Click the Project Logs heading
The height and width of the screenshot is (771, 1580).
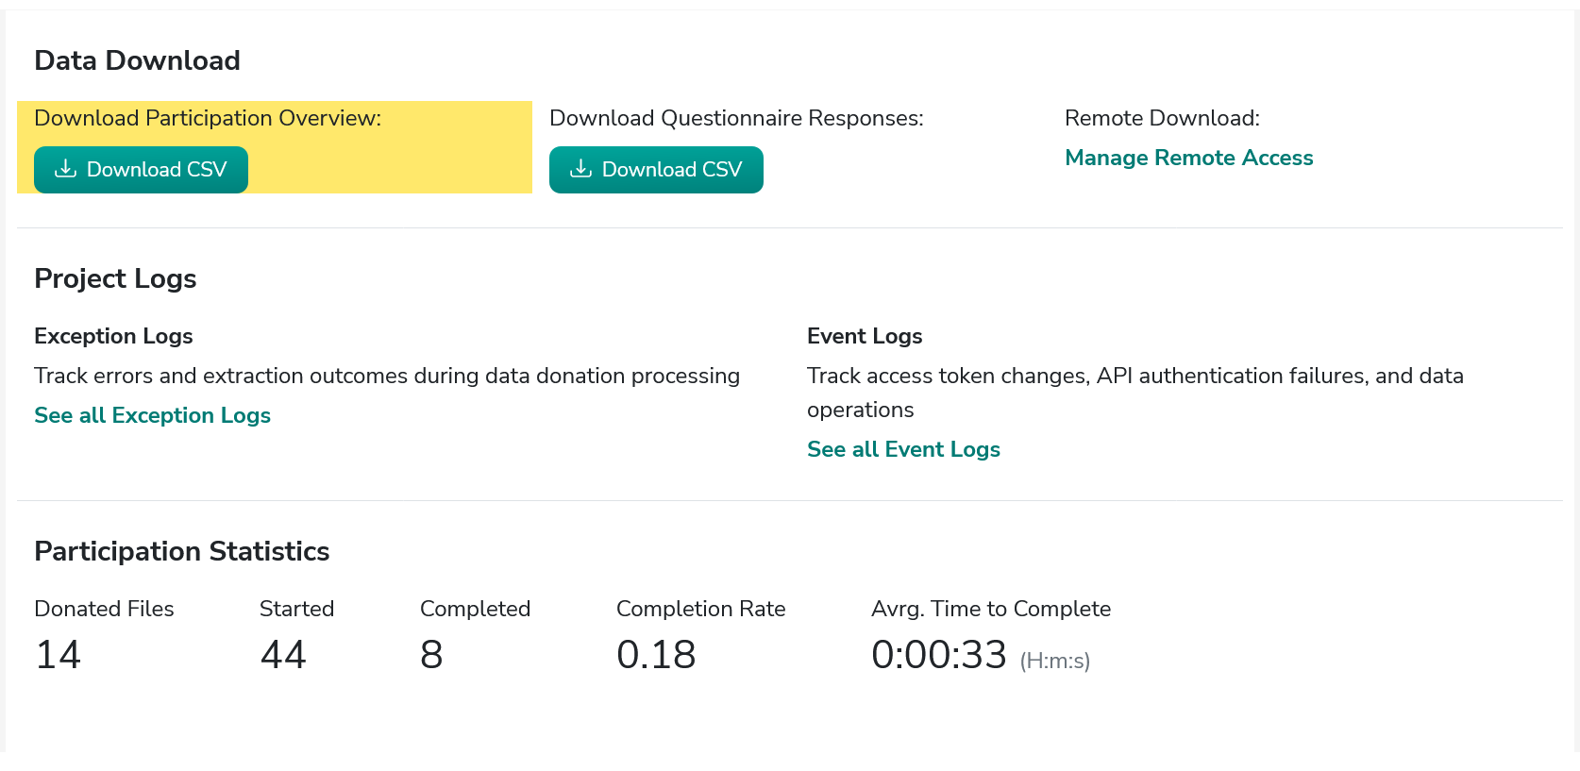(x=115, y=278)
